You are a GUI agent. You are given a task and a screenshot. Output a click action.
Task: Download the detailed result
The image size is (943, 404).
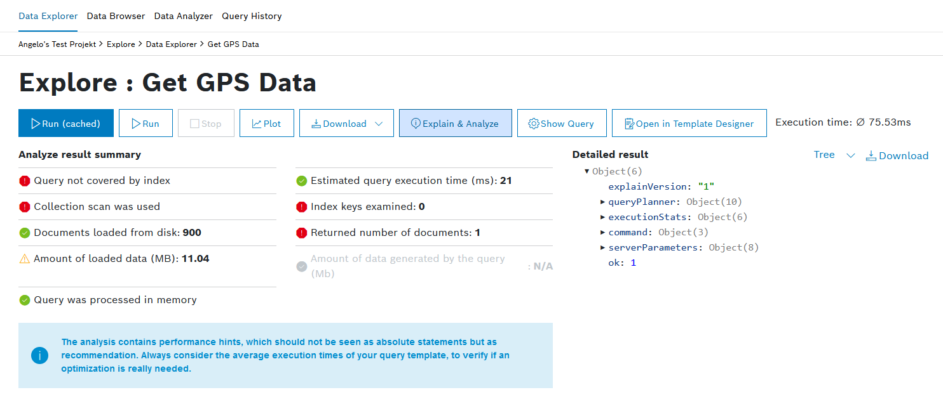(x=897, y=155)
